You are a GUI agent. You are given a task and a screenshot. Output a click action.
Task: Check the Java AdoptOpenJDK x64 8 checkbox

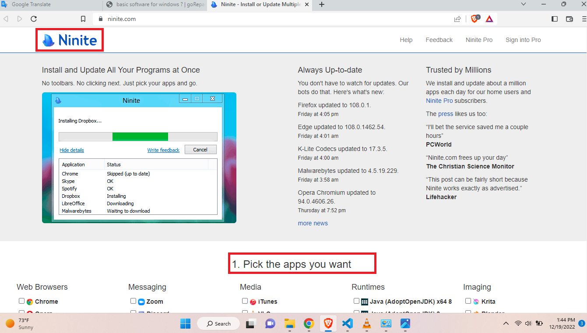pos(356,301)
